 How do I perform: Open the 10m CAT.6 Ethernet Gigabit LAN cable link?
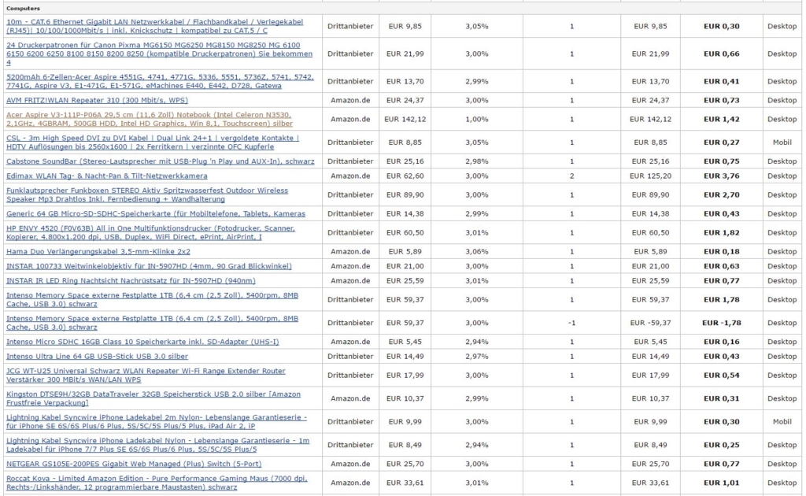tap(154, 26)
